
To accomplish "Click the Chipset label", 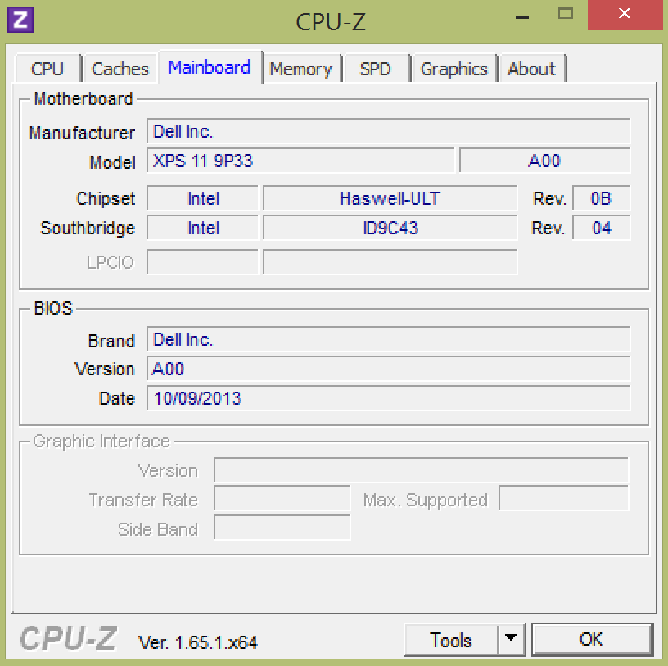I will (106, 199).
